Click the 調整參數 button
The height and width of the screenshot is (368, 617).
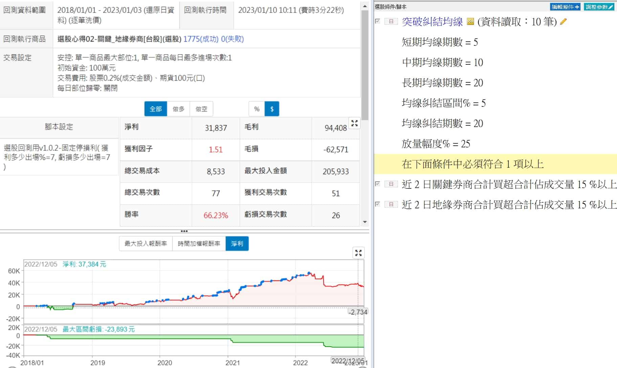(x=599, y=7)
